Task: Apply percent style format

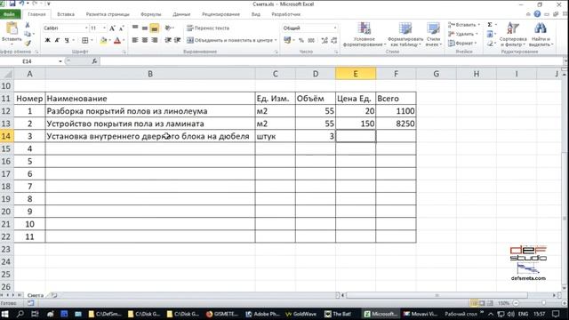Action: click(x=301, y=40)
